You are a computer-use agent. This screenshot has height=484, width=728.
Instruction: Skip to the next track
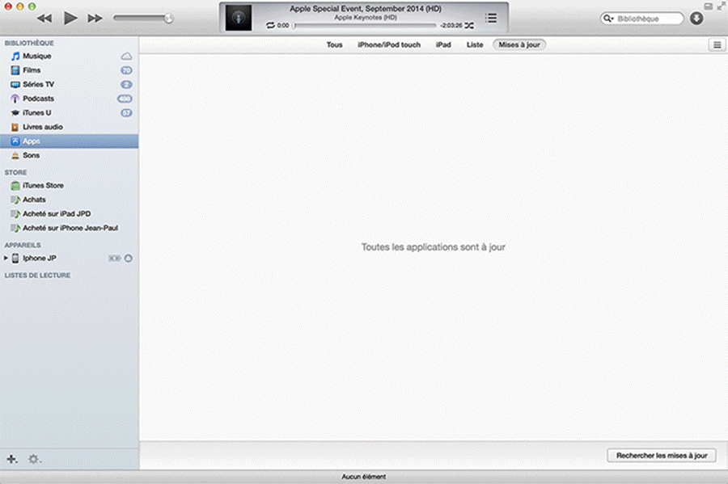(x=95, y=18)
